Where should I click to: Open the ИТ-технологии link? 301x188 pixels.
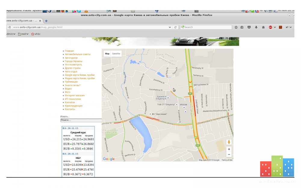[73, 99]
